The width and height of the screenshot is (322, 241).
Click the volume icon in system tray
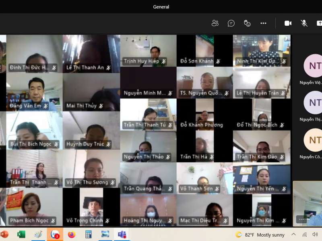click(315, 235)
